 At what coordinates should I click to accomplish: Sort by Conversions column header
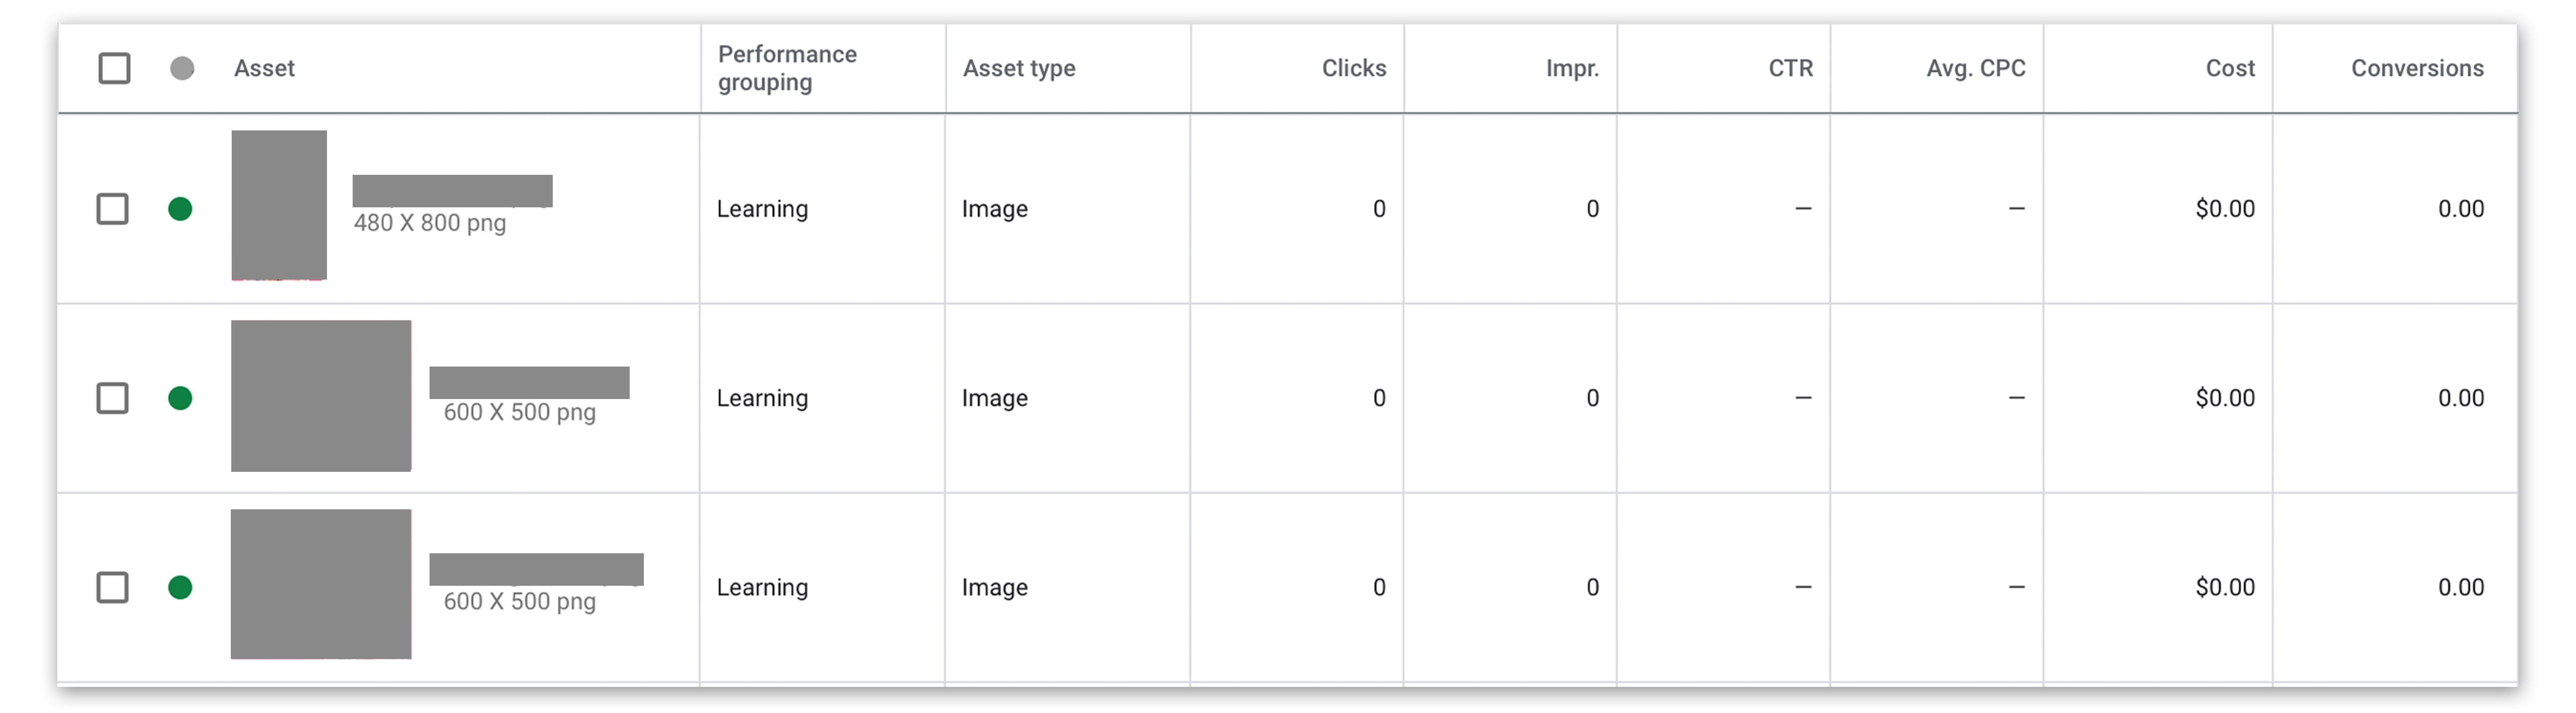(x=2417, y=68)
